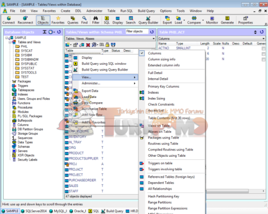Open the Build Query menu
Viewport: 268px width, 214px height.
(146, 11)
